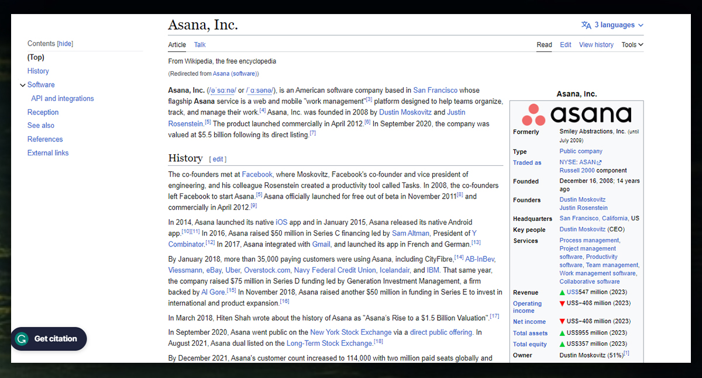Go to History in the Contents sidebar

(x=38, y=71)
